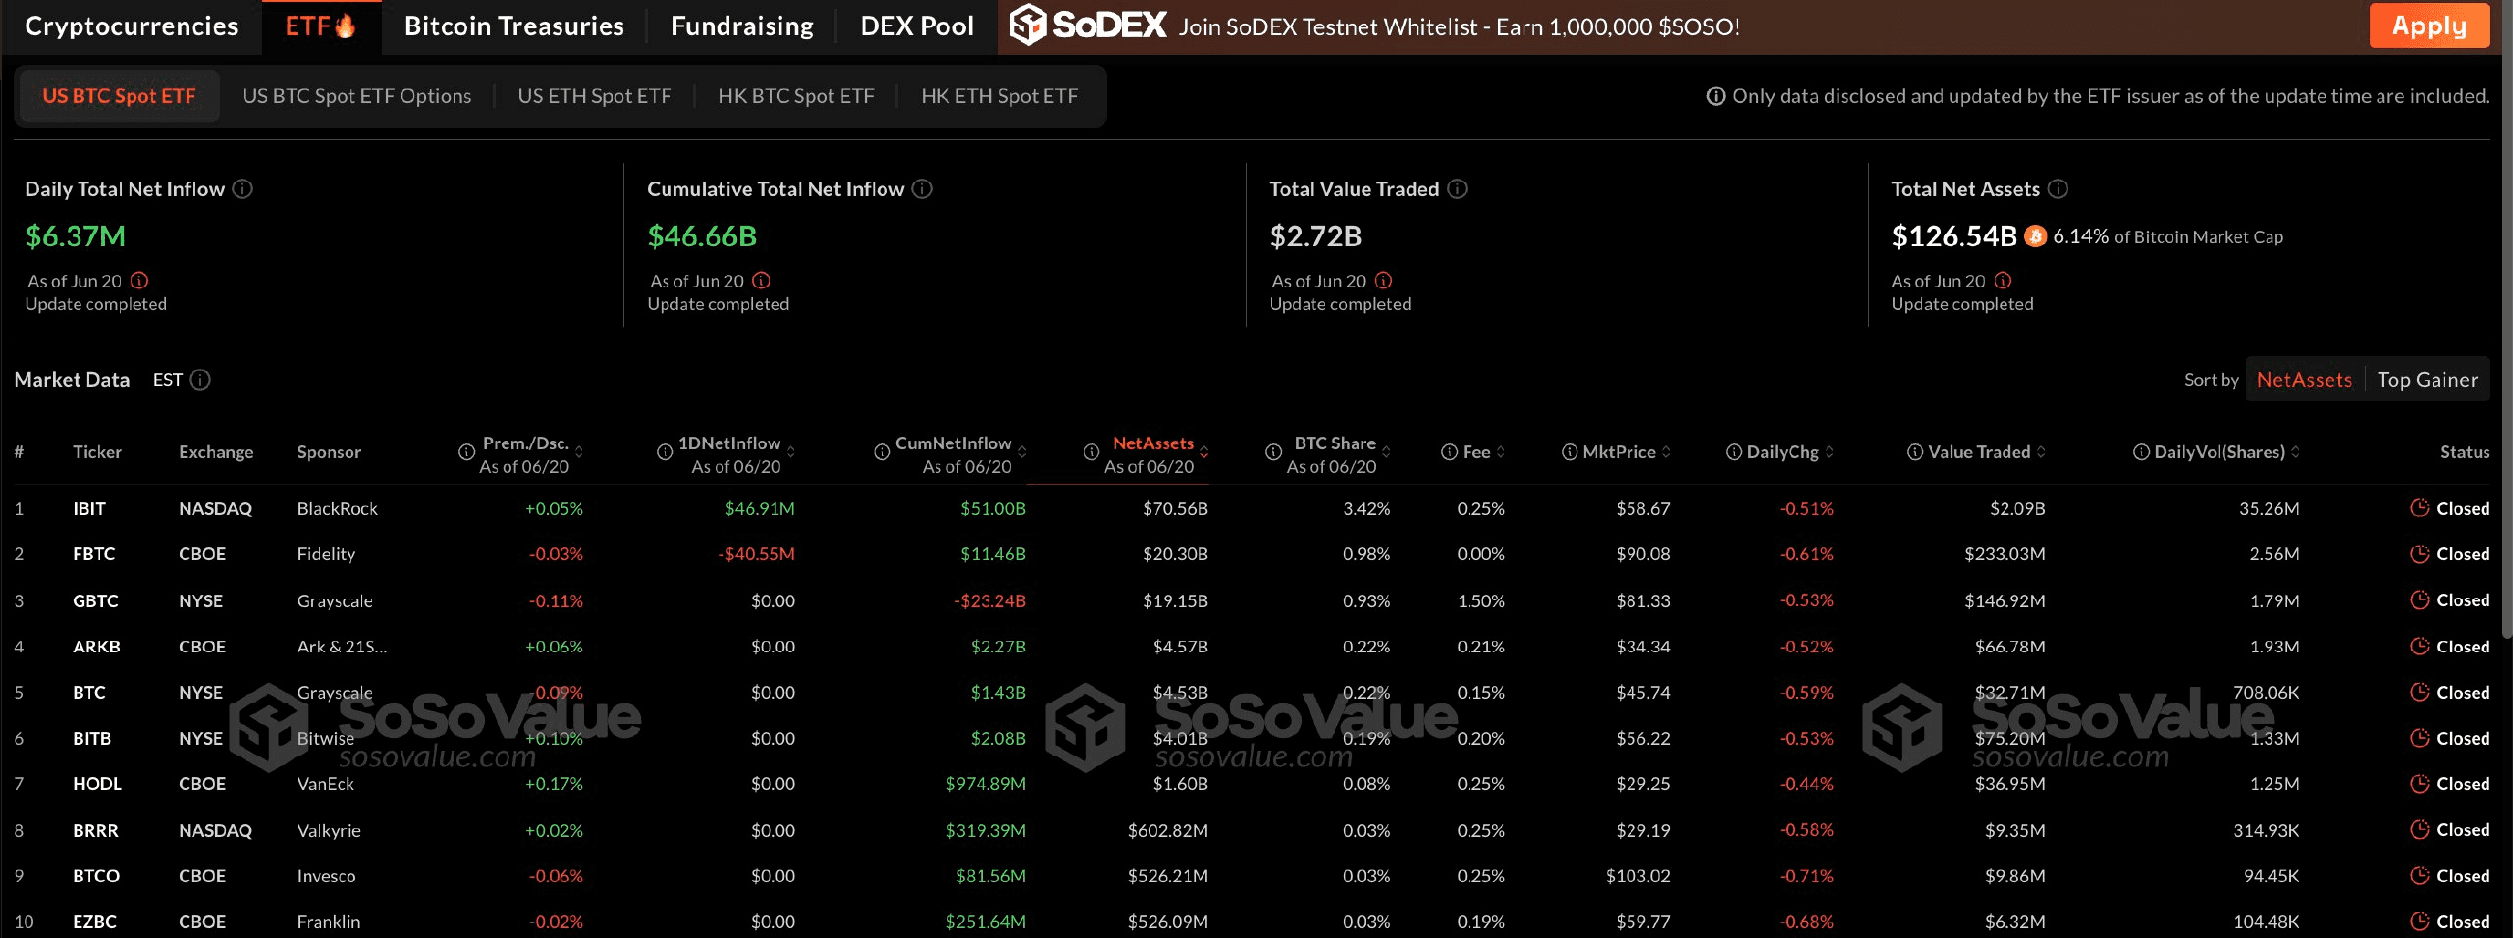Image resolution: width=2513 pixels, height=938 pixels.
Task: Click info icon on Prem./Dsc. header
Action: click(x=467, y=452)
